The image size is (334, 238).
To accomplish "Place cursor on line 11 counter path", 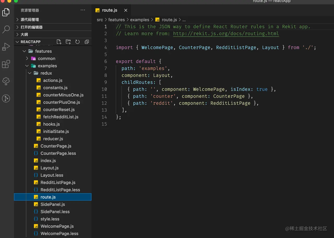I will (x=163, y=96).
